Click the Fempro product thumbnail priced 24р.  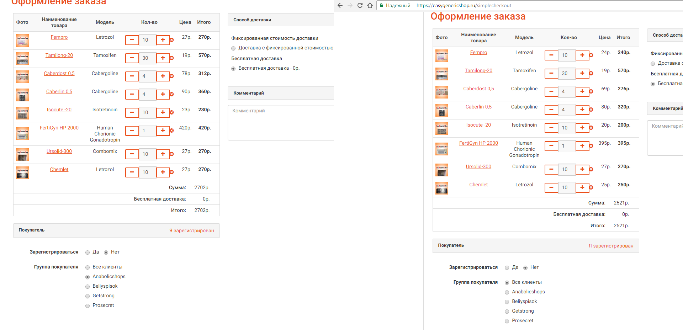(442, 56)
